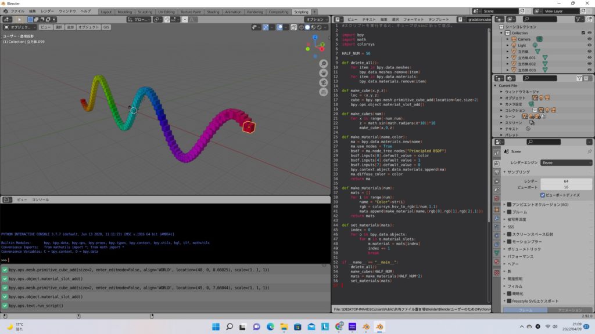Hide the Camera object with eye icon
This screenshot has width=595, height=334.
589,39
